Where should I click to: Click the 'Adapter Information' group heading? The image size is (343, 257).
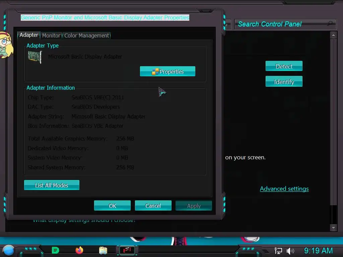[x=51, y=88]
